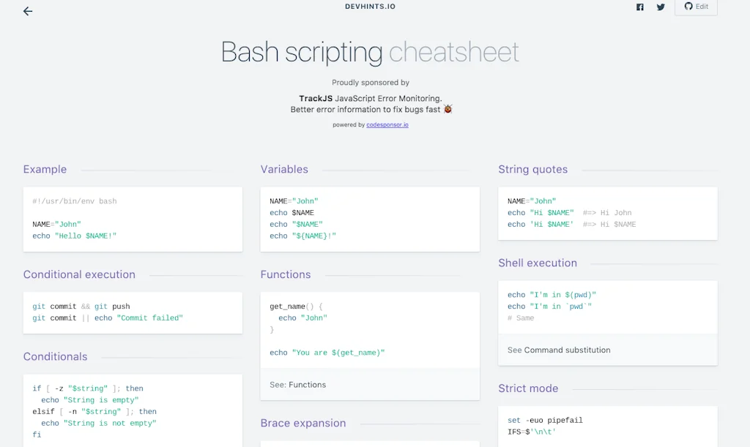Click the Example section heading
750x447 pixels.
45,170
